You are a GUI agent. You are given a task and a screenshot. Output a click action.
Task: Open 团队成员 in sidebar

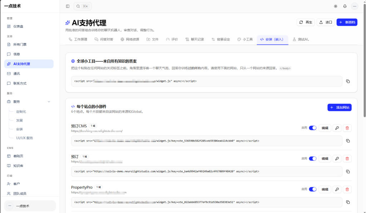29,193
